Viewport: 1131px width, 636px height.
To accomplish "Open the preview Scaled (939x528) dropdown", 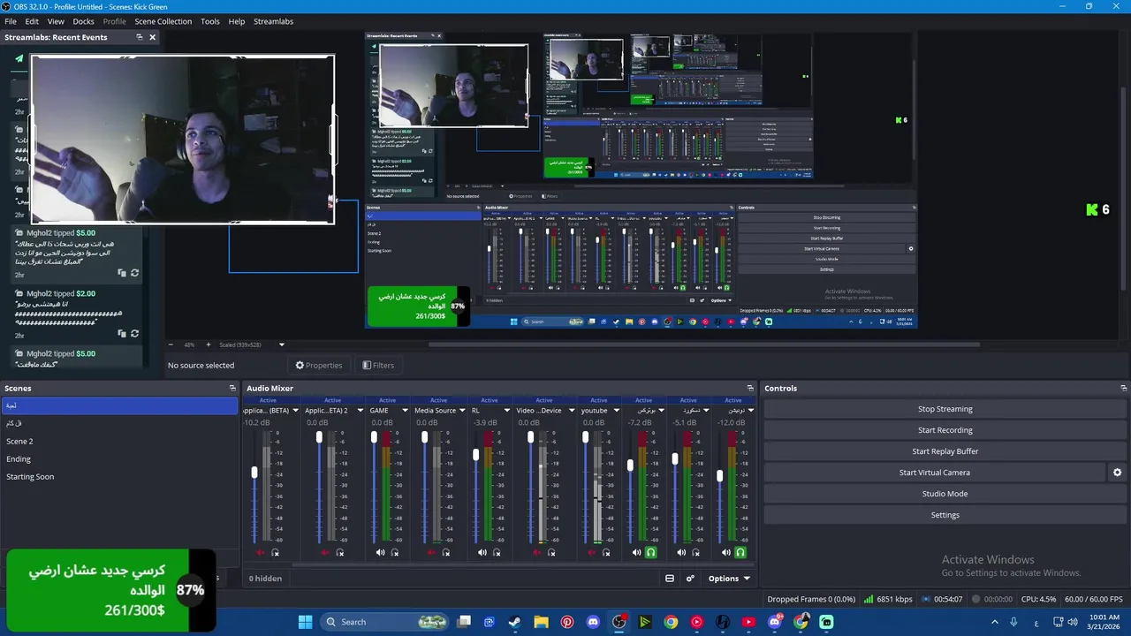I will tap(282, 344).
